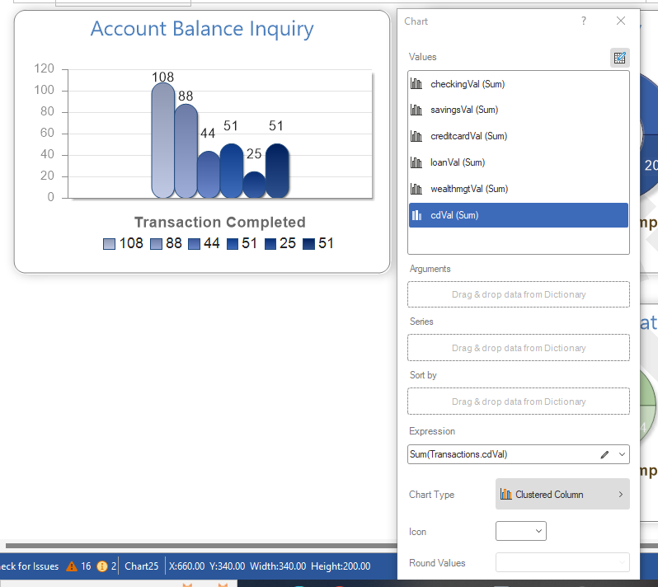The width and height of the screenshot is (658, 587).
Task: Close the Chart panel
Action: 621,21
